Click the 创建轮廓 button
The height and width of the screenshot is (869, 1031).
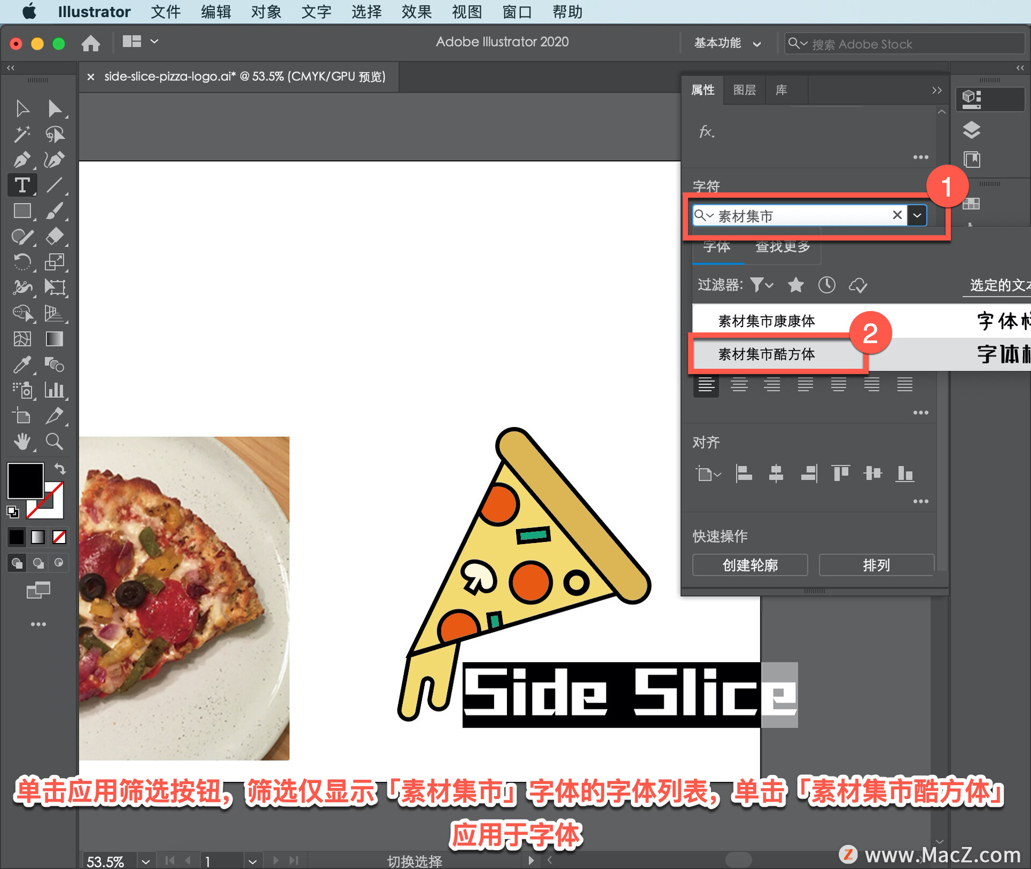point(750,565)
